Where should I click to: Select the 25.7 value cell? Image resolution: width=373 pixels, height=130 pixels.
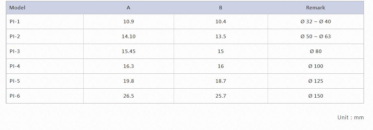[x=221, y=96]
